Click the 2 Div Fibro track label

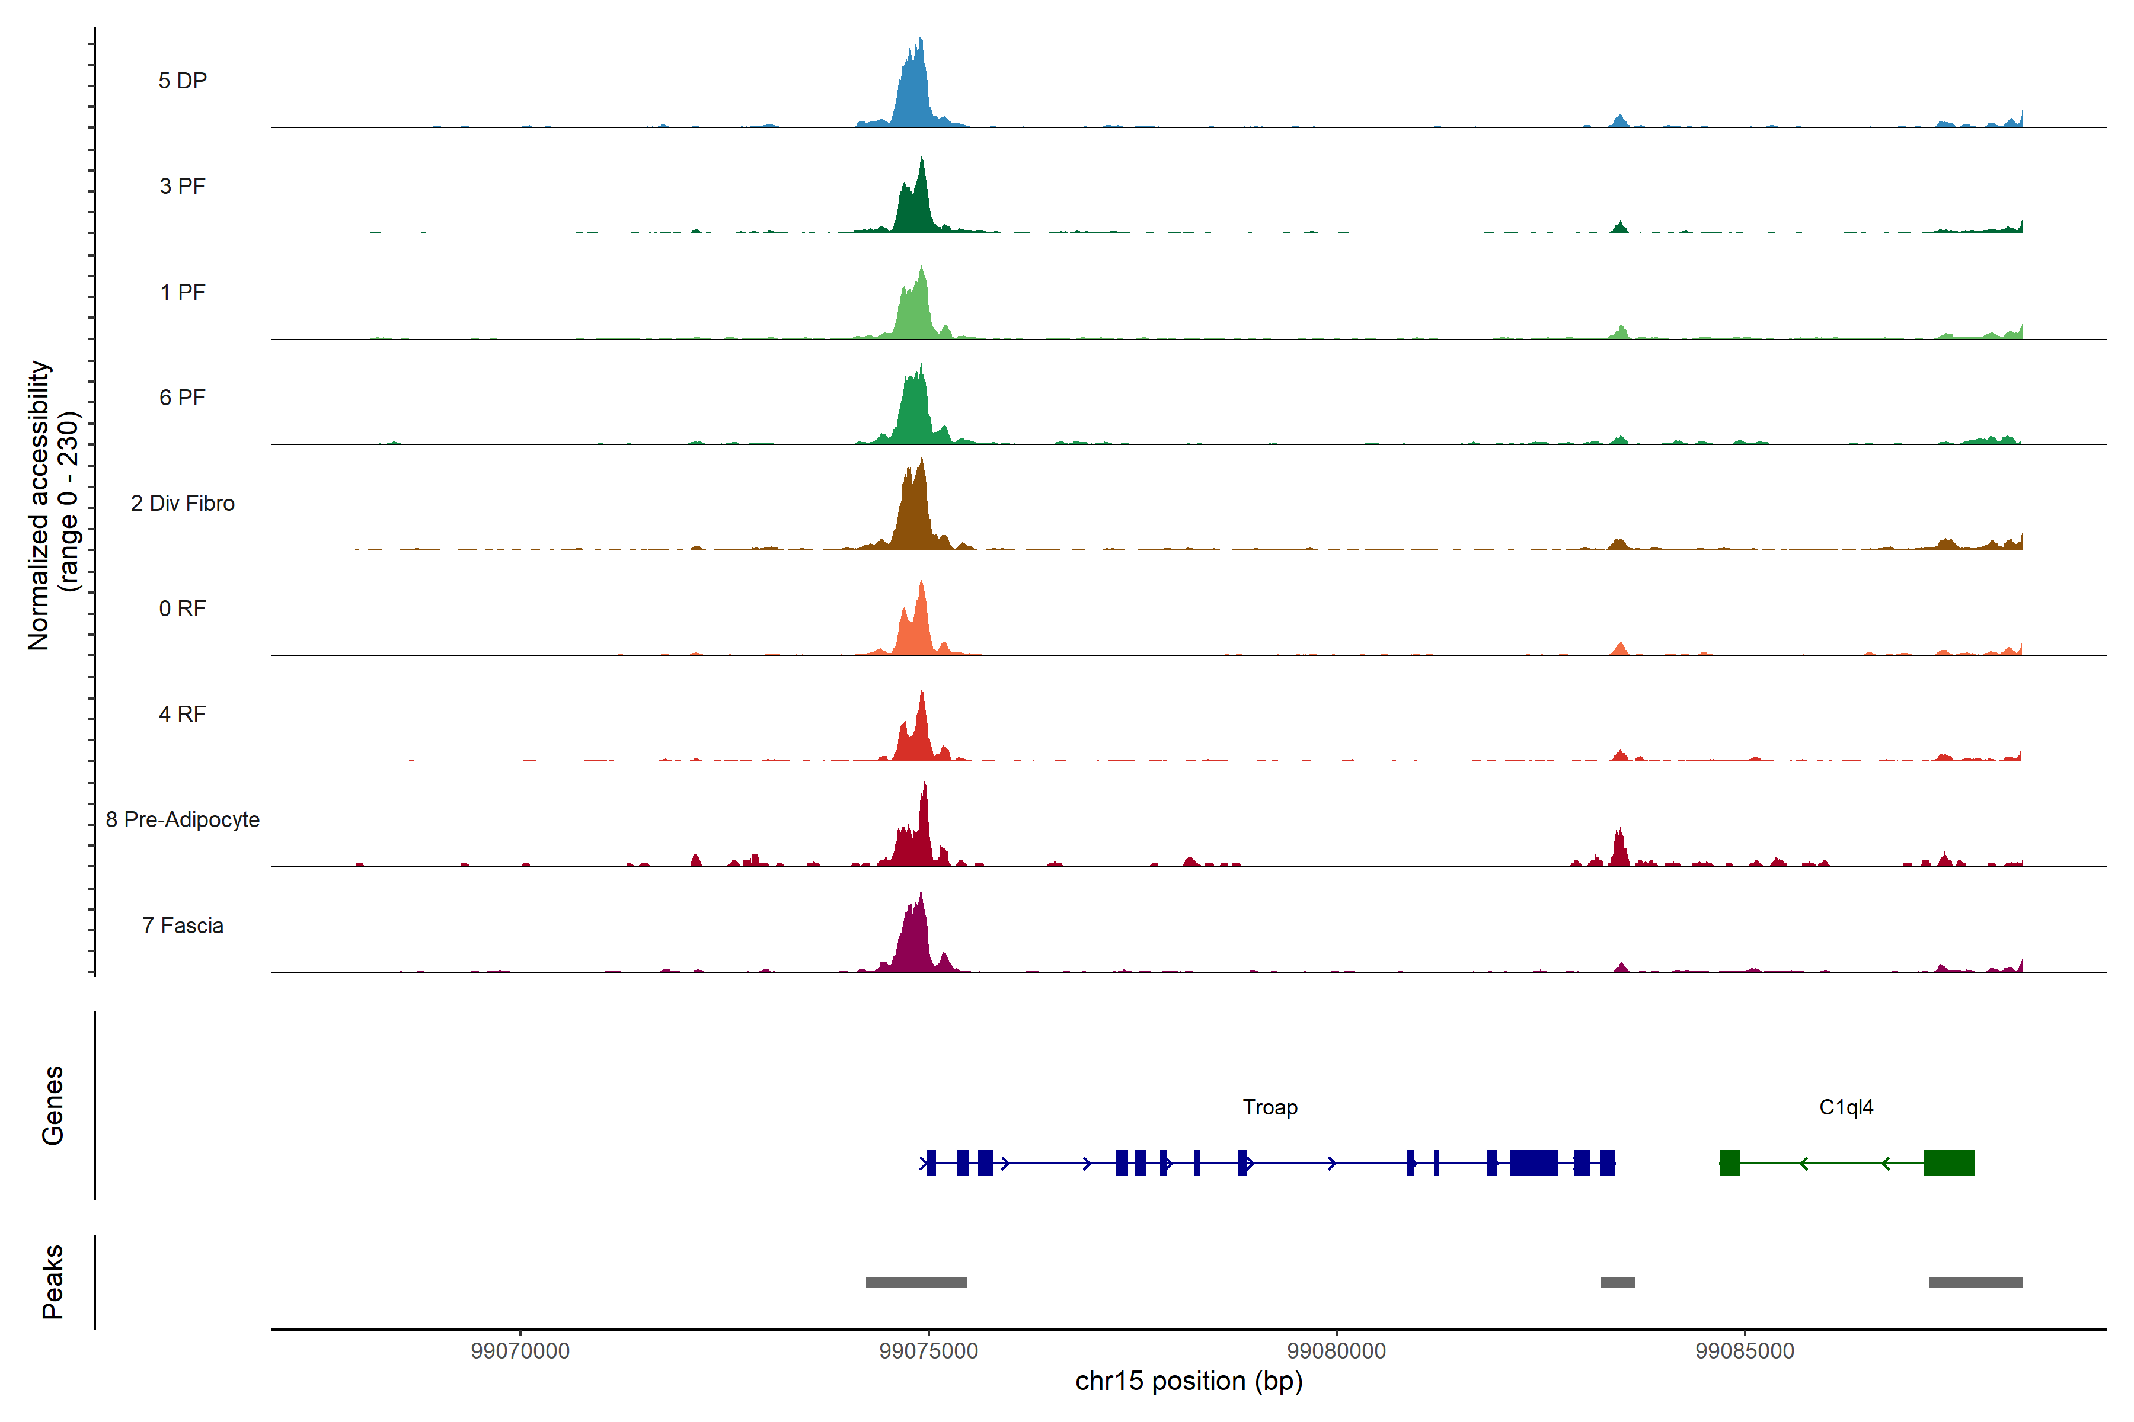point(183,503)
